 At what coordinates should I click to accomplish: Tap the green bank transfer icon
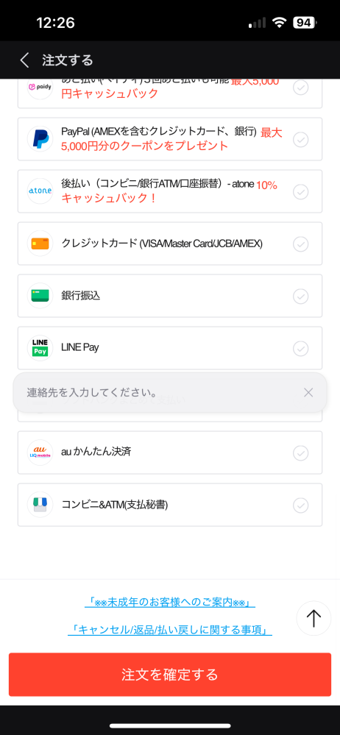pos(40,296)
